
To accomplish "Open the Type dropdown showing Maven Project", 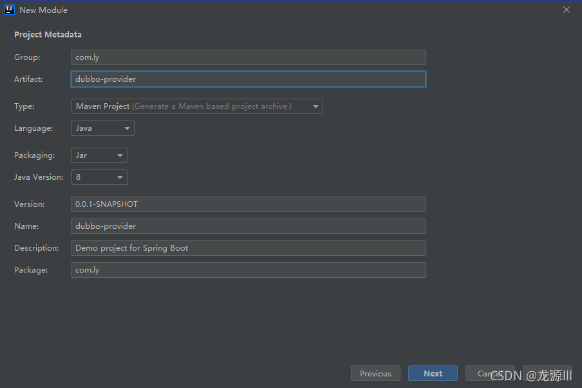I will [197, 106].
